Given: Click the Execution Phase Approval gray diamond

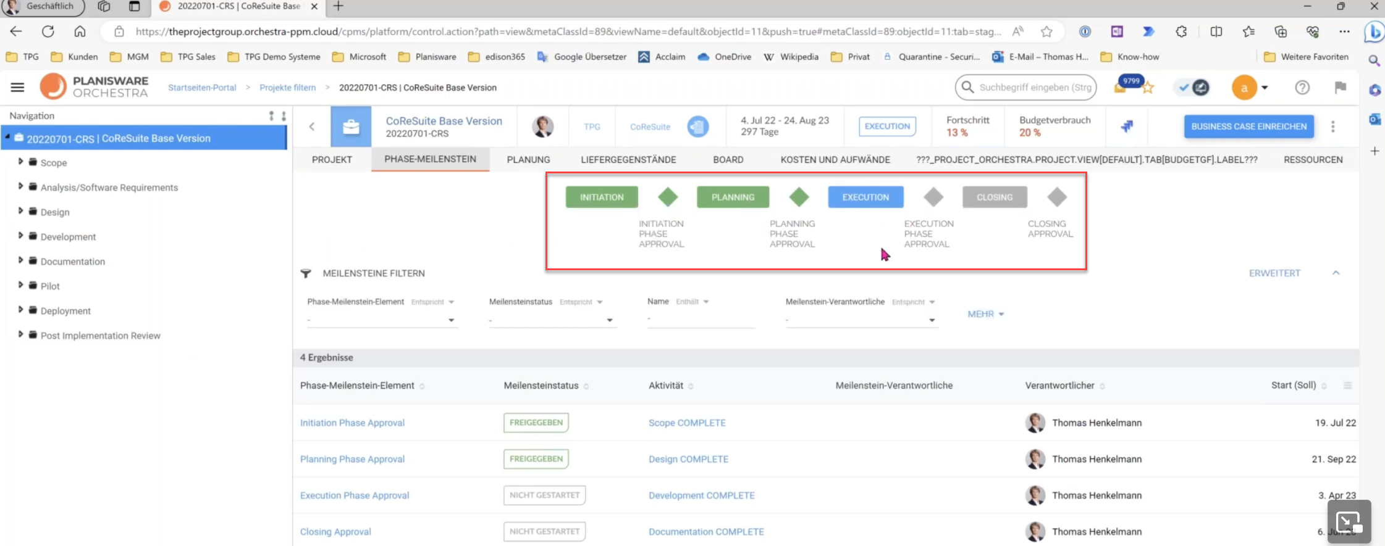Looking at the screenshot, I should (933, 197).
